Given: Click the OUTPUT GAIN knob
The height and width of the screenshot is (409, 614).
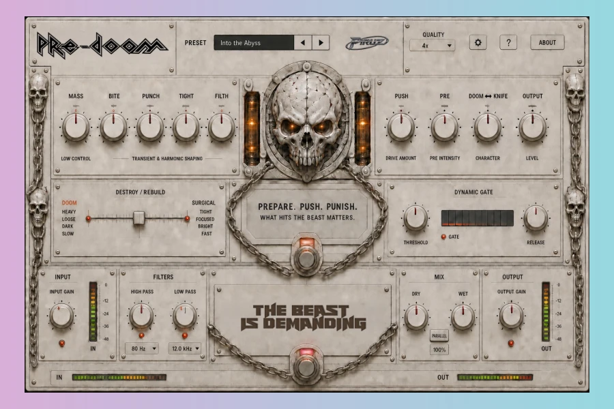Looking at the screenshot, I should pos(511,316).
